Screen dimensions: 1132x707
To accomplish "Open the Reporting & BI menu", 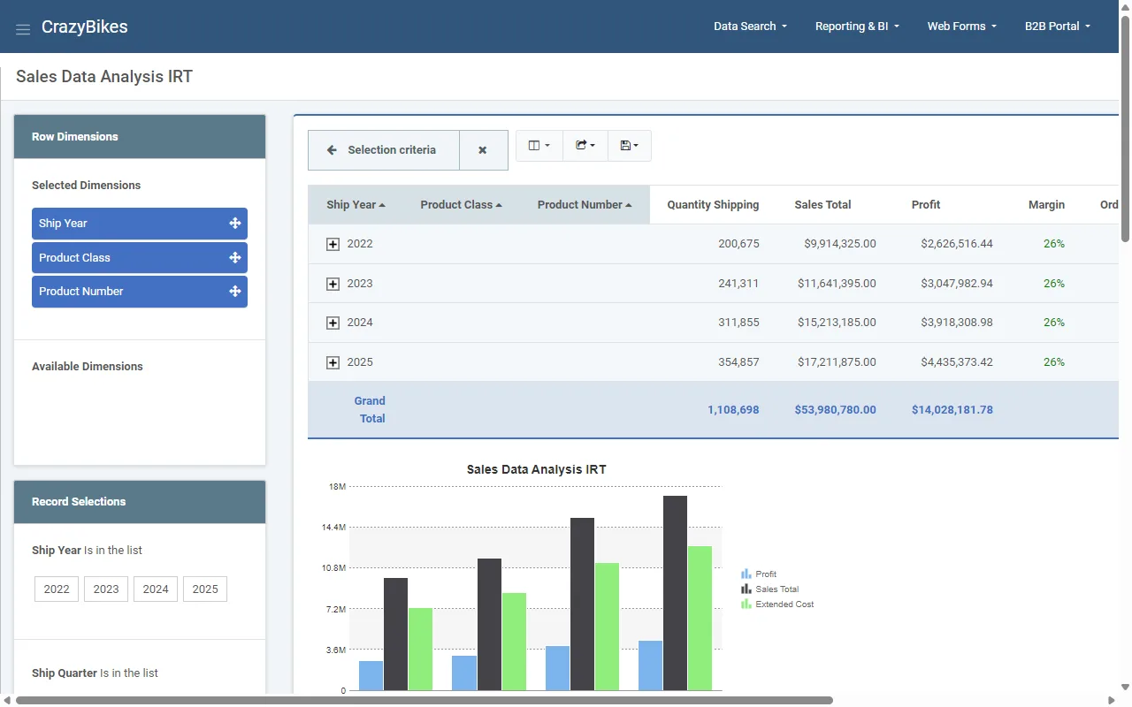I will [857, 27].
